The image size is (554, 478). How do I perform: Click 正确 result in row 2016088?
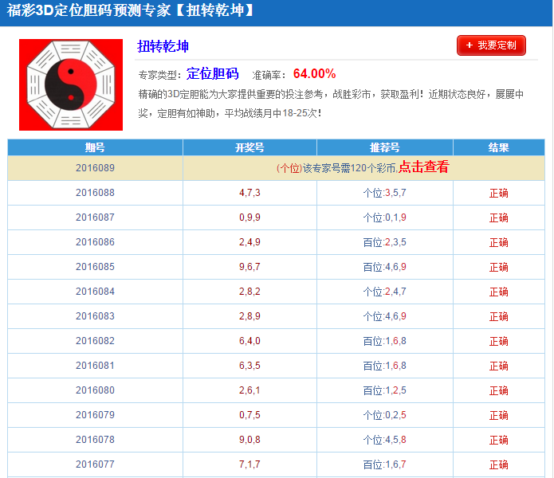(498, 193)
